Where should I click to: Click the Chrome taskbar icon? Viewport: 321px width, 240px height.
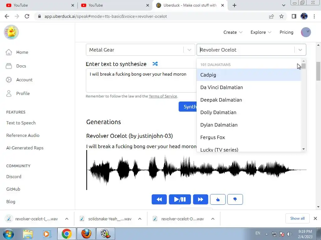tap(66, 234)
